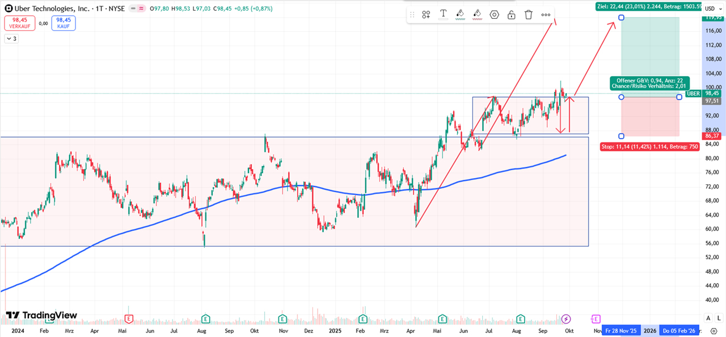726x337 pixels.
Task: Select the stop fill color bucket (red underline)
Action: click(477, 15)
